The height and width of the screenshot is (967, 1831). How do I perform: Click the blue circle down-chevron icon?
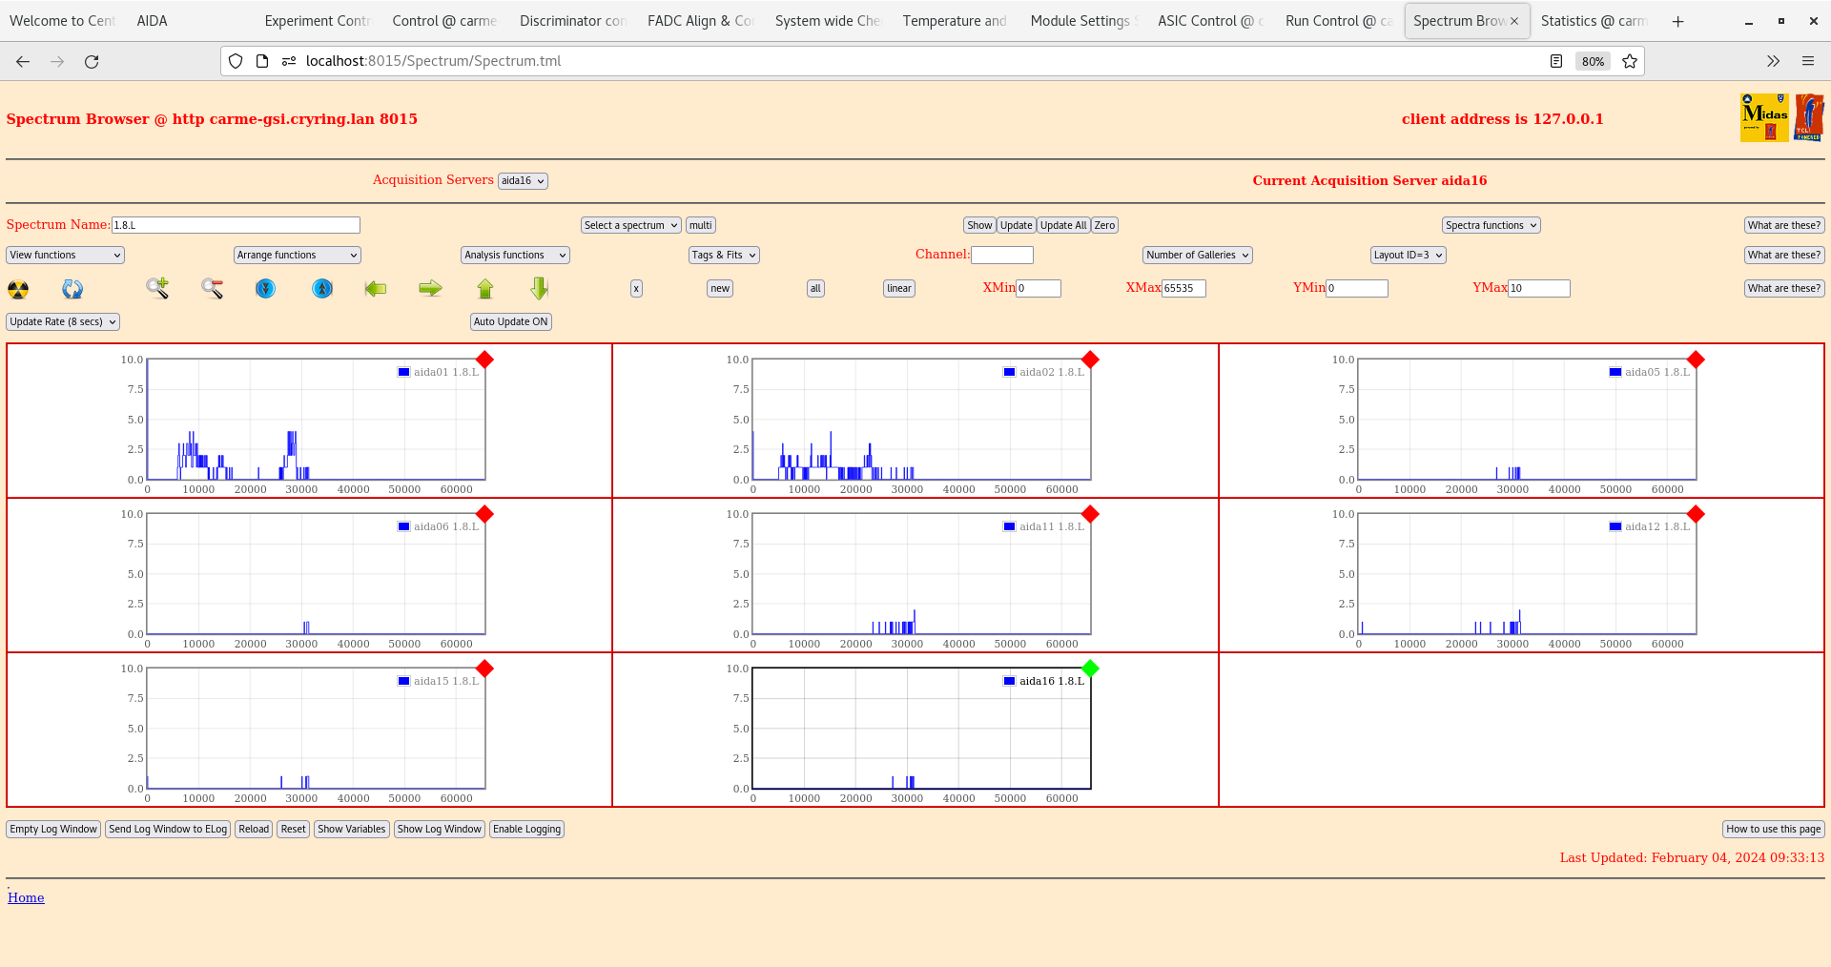tap(266, 288)
